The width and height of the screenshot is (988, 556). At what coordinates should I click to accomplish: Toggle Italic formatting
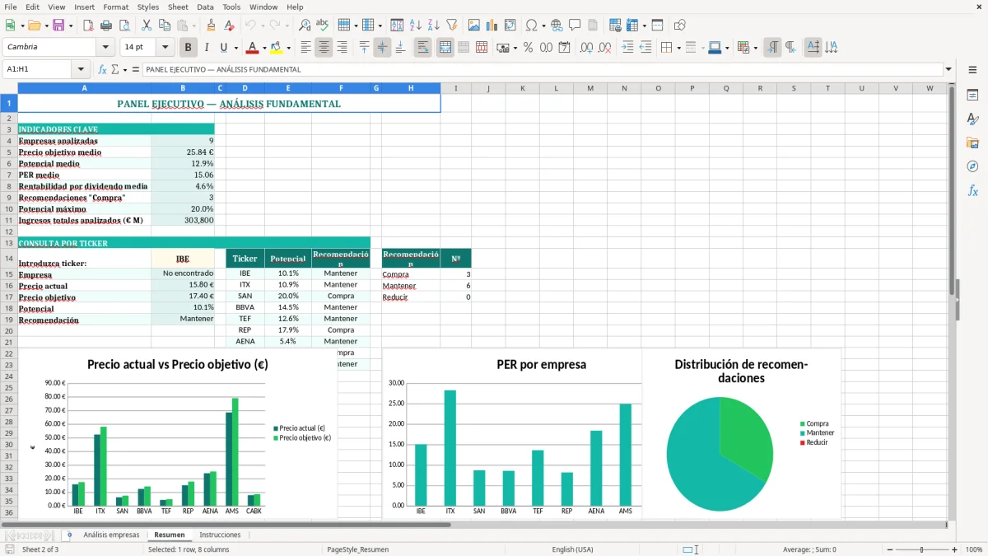[206, 48]
